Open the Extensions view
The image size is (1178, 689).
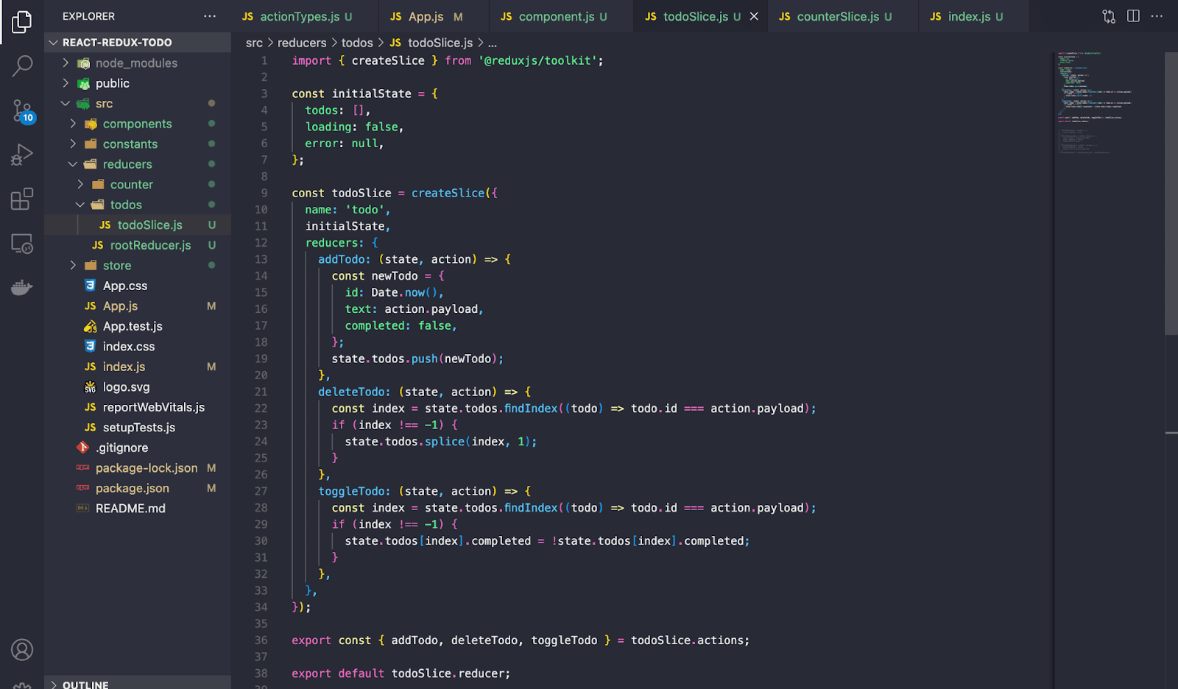(22, 199)
